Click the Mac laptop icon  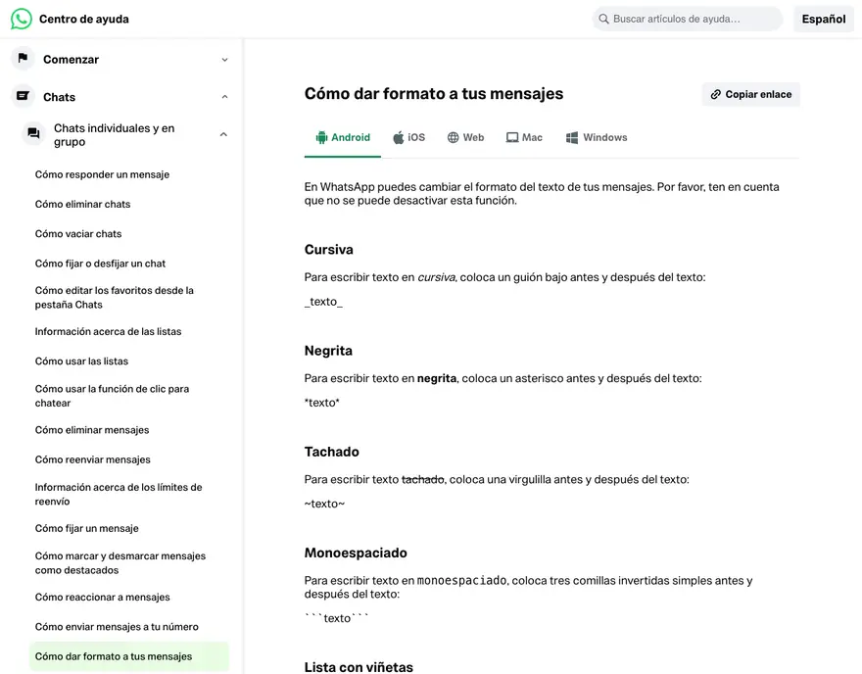(x=511, y=137)
